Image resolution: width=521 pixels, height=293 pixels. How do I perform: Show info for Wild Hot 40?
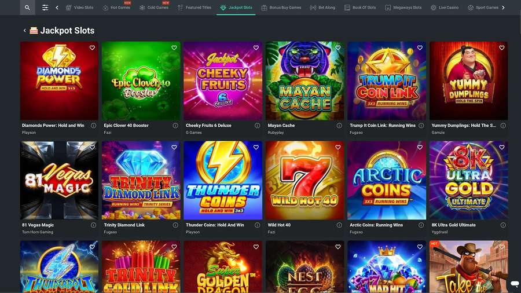pyautogui.click(x=339, y=225)
